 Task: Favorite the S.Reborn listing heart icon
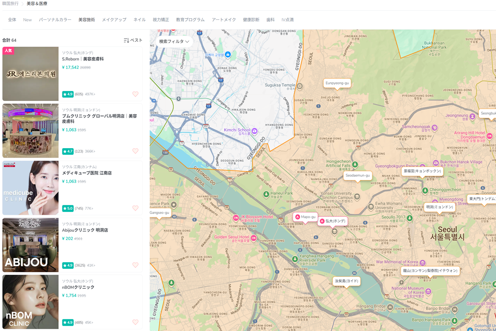coord(135,94)
